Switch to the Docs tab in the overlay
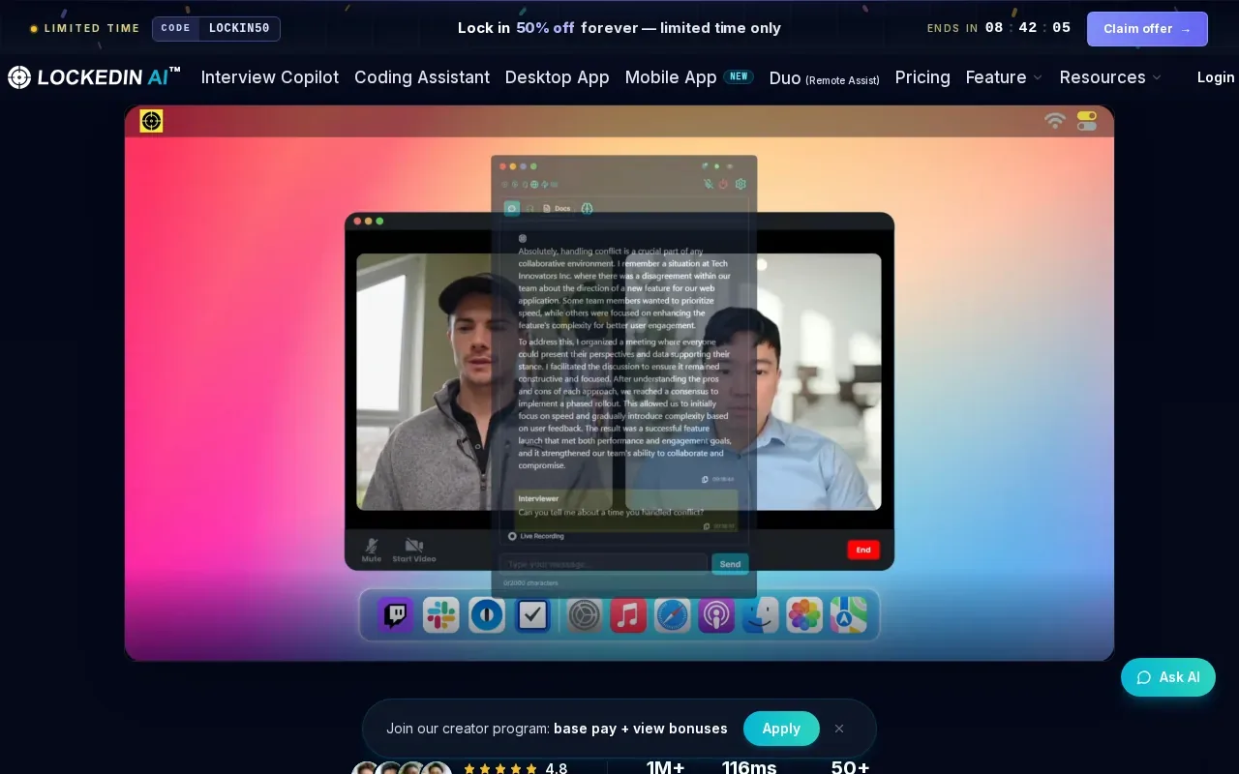 [x=557, y=209]
